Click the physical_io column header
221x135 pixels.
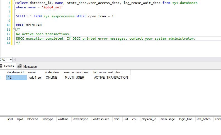click(150, 119)
